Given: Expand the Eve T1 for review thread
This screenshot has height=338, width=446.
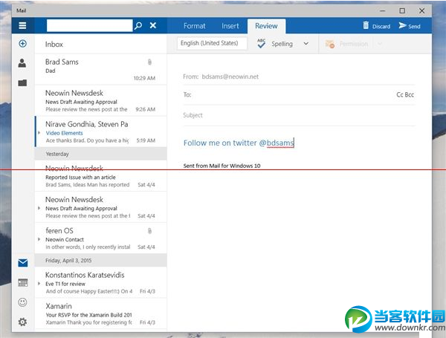Looking at the screenshot, I should [39, 284].
